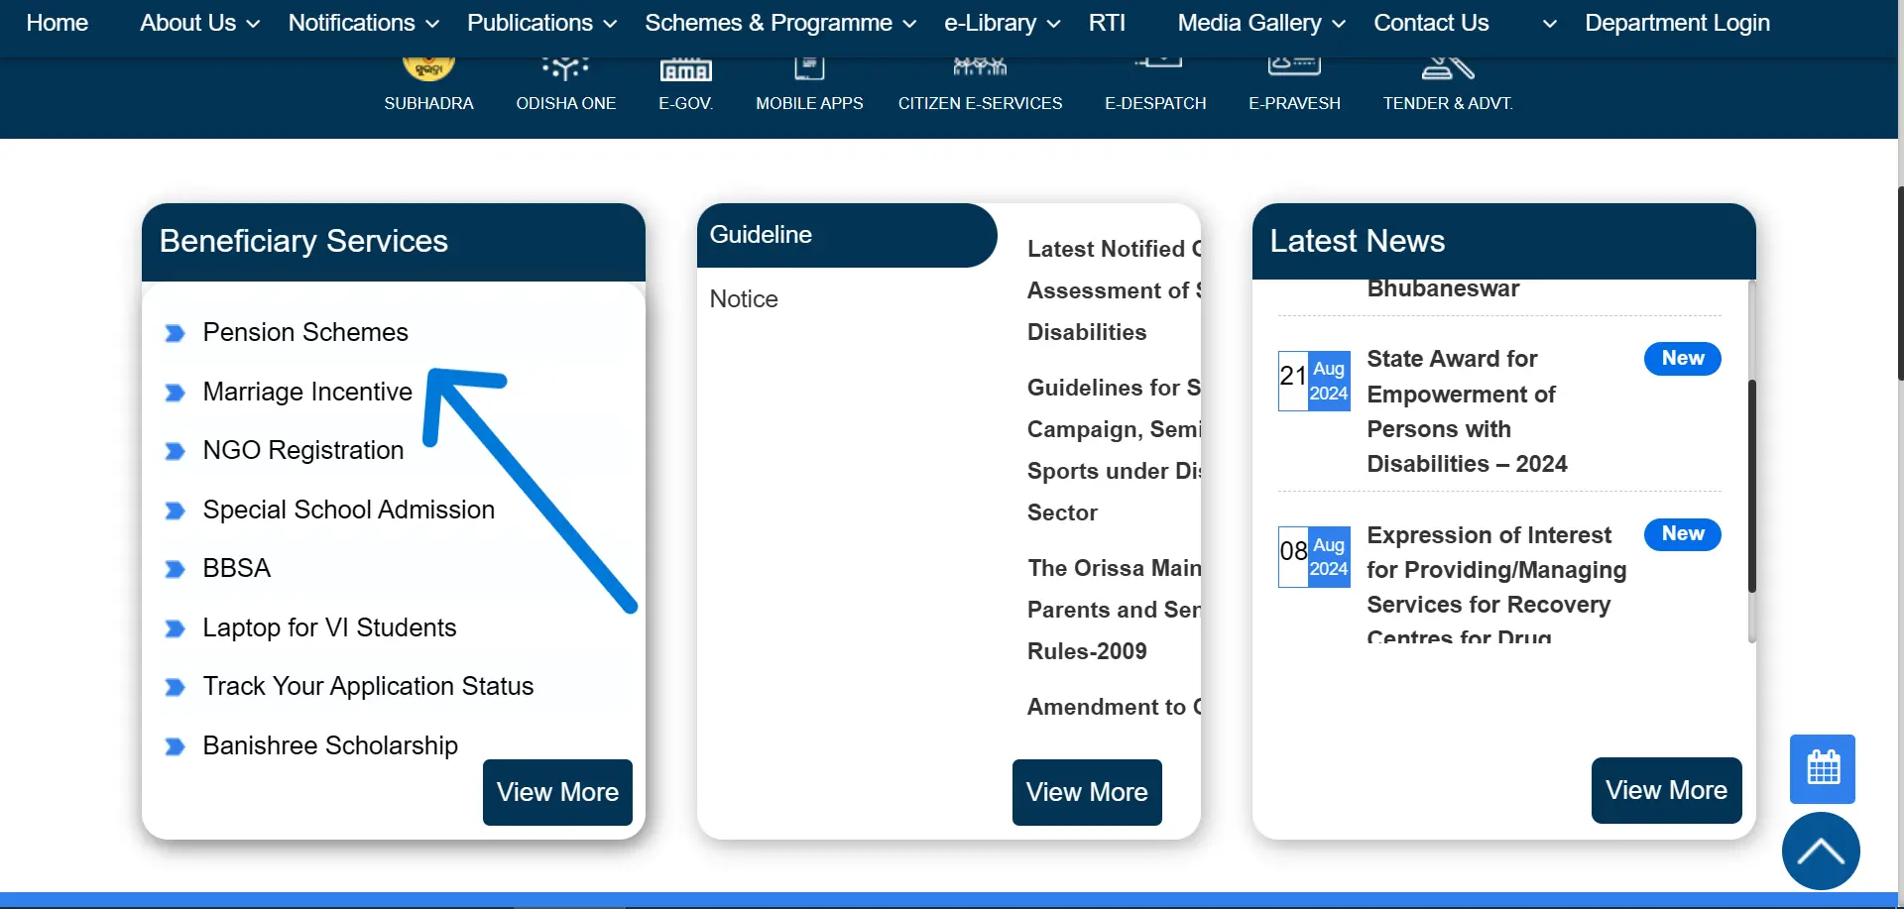
Task: Click the Latest News panel scrollbar thumb
Action: pos(1751,486)
